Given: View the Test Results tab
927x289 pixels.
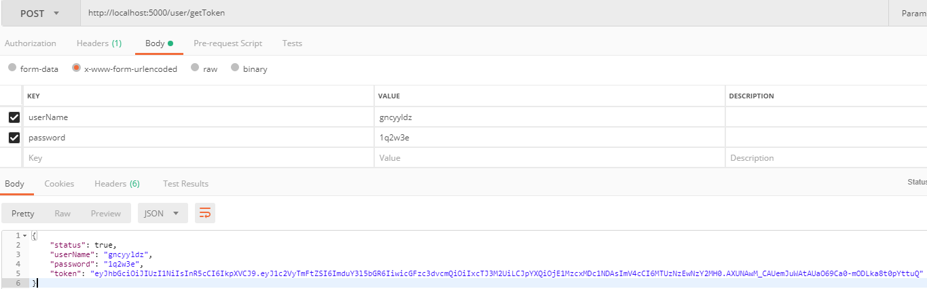Looking at the screenshot, I should coord(185,184).
